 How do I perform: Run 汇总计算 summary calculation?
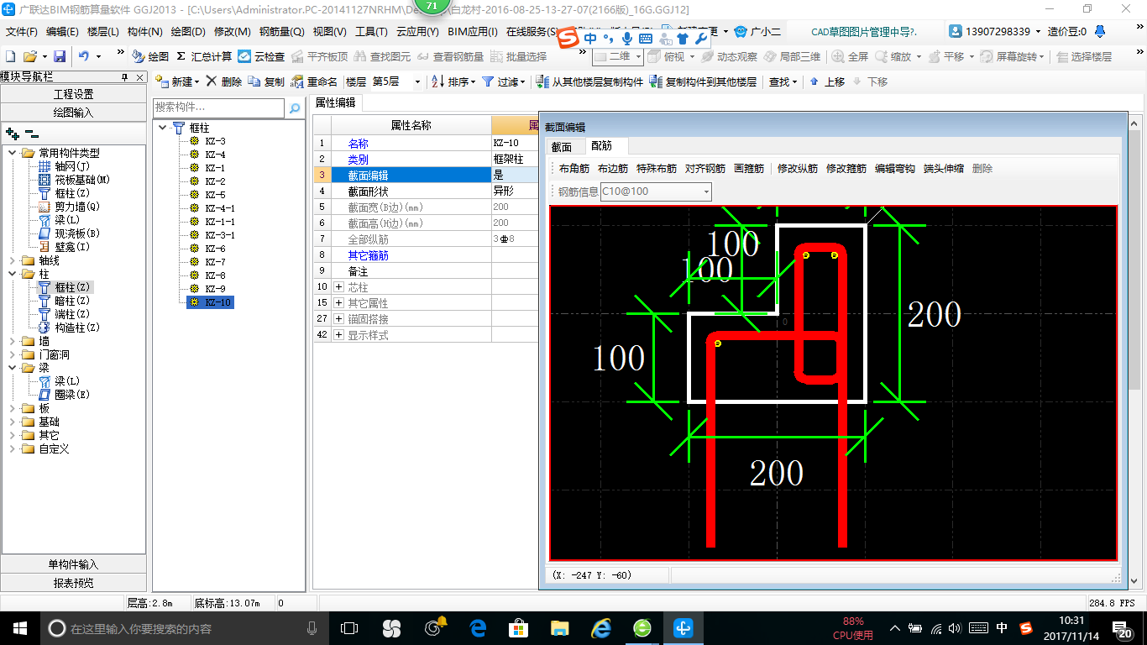(x=204, y=56)
